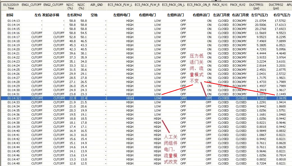The image size is (292, 166).
Task: Select the N22C (%) column header
Action: (81, 6)
